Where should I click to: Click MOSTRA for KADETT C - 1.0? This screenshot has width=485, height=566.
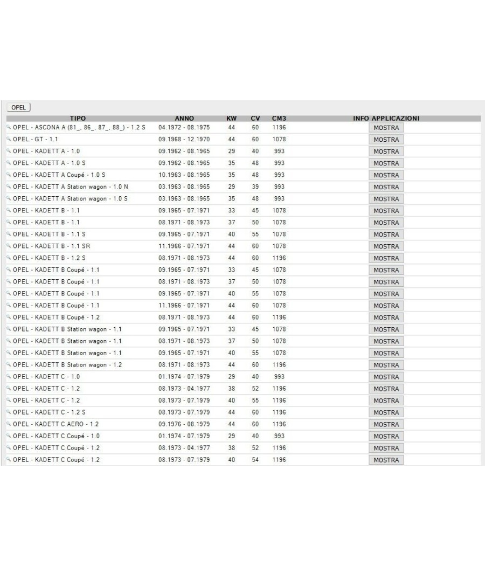[386, 377]
